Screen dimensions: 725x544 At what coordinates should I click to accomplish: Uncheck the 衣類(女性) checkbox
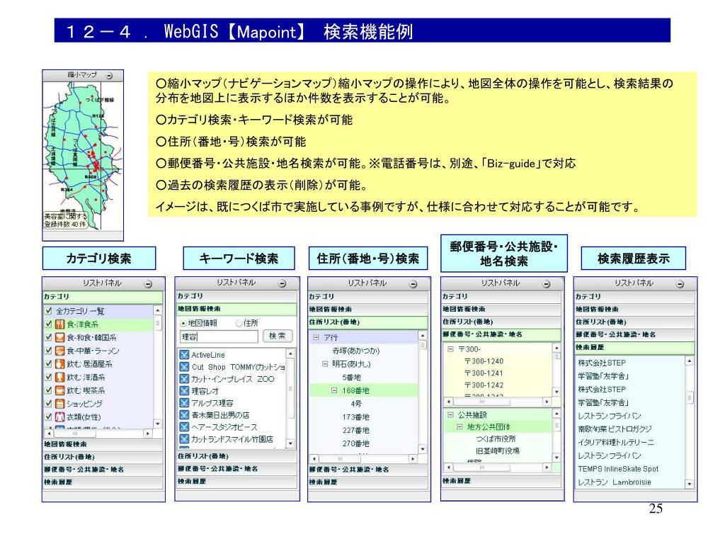click(49, 416)
